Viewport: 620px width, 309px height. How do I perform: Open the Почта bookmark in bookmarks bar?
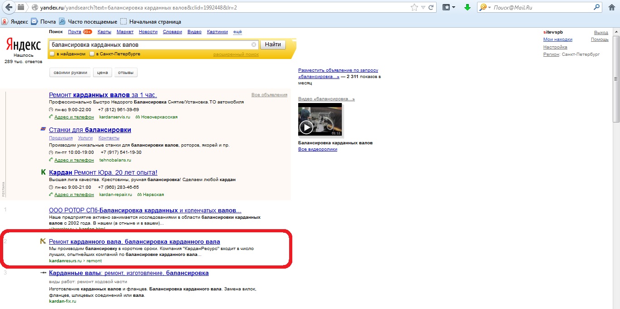point(43,21)
